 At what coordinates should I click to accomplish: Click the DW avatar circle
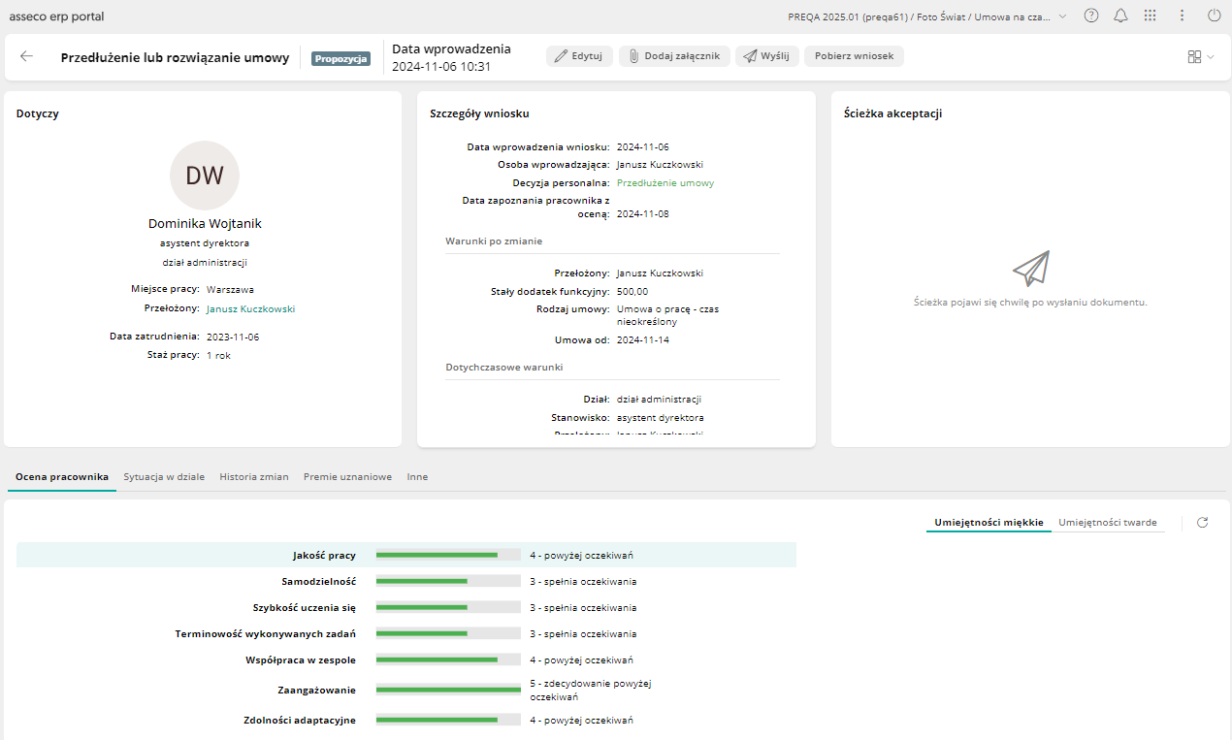tap(205, 176)
